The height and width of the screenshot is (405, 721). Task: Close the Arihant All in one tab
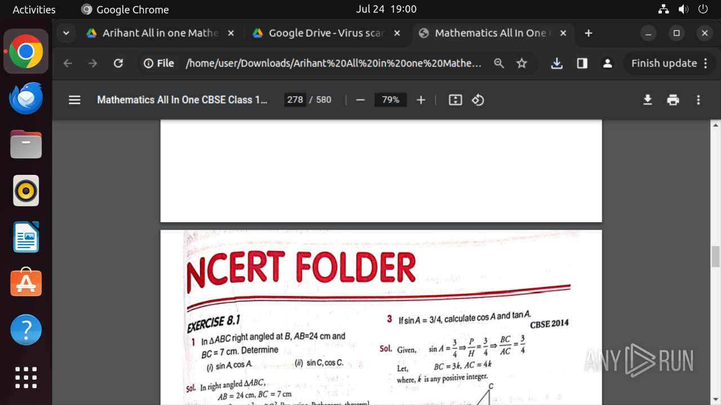pyautogui.click(x=230, y=33)
